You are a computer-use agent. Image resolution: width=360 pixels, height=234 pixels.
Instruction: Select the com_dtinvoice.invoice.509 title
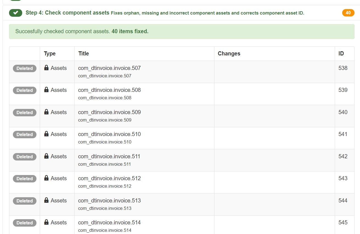click(109, 112)
